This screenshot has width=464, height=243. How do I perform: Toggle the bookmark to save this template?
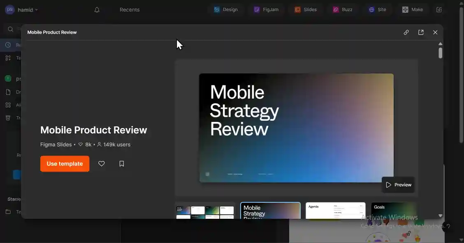[122, 163]
